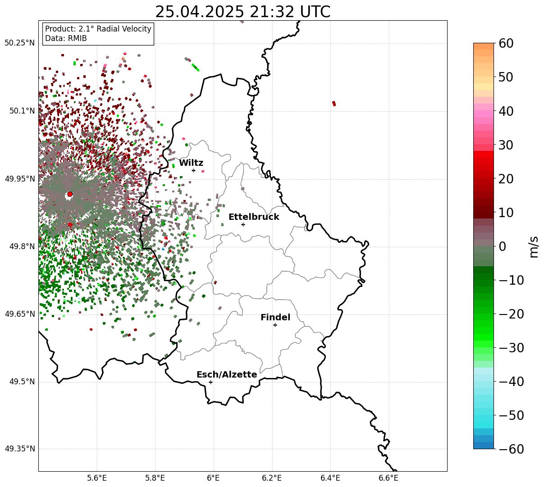Click the bright green colorbar segment near −27
This screenshot has width=544, height=487.
click(x=484, y=337)
